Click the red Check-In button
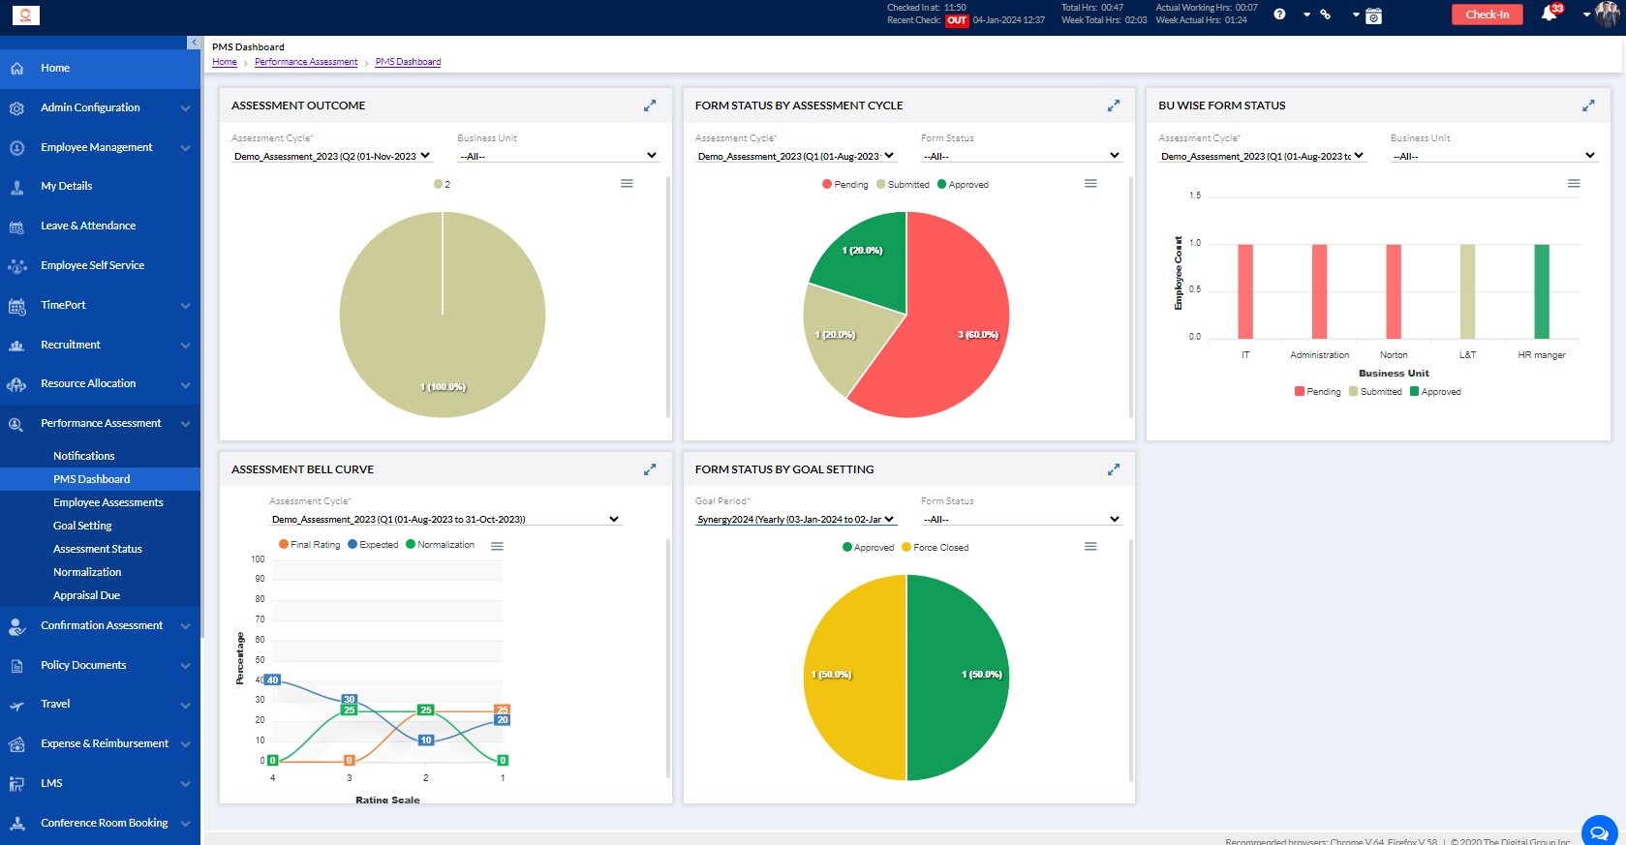 click(1487, 15)
